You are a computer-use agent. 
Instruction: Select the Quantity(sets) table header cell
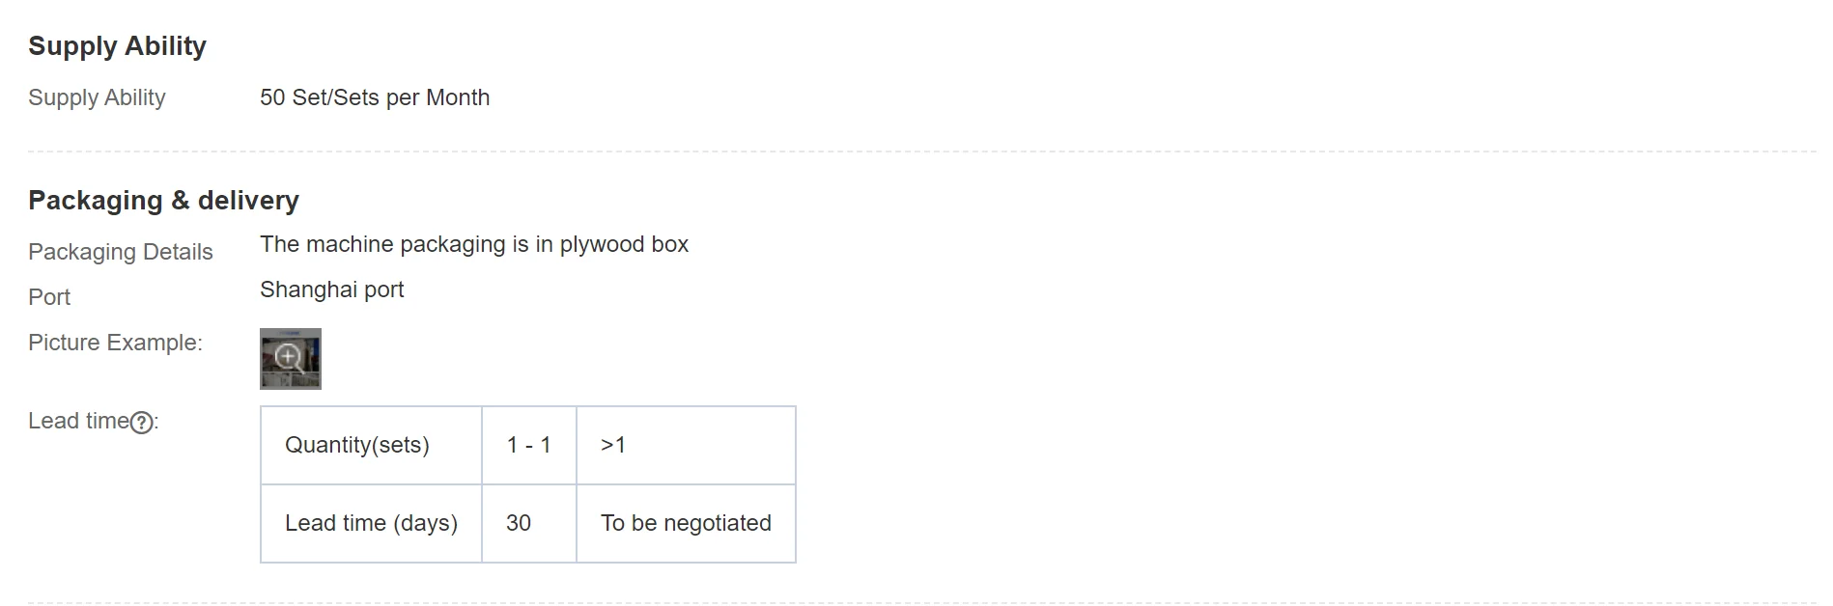point(357,445)
